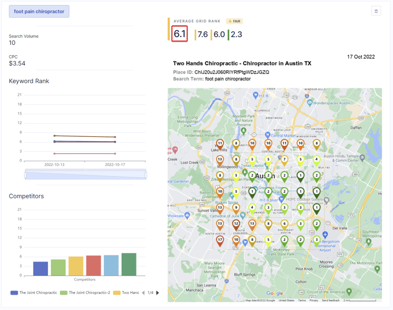Click the rank 17 map pin
The image size is (393, 310).
coord(220,240)
